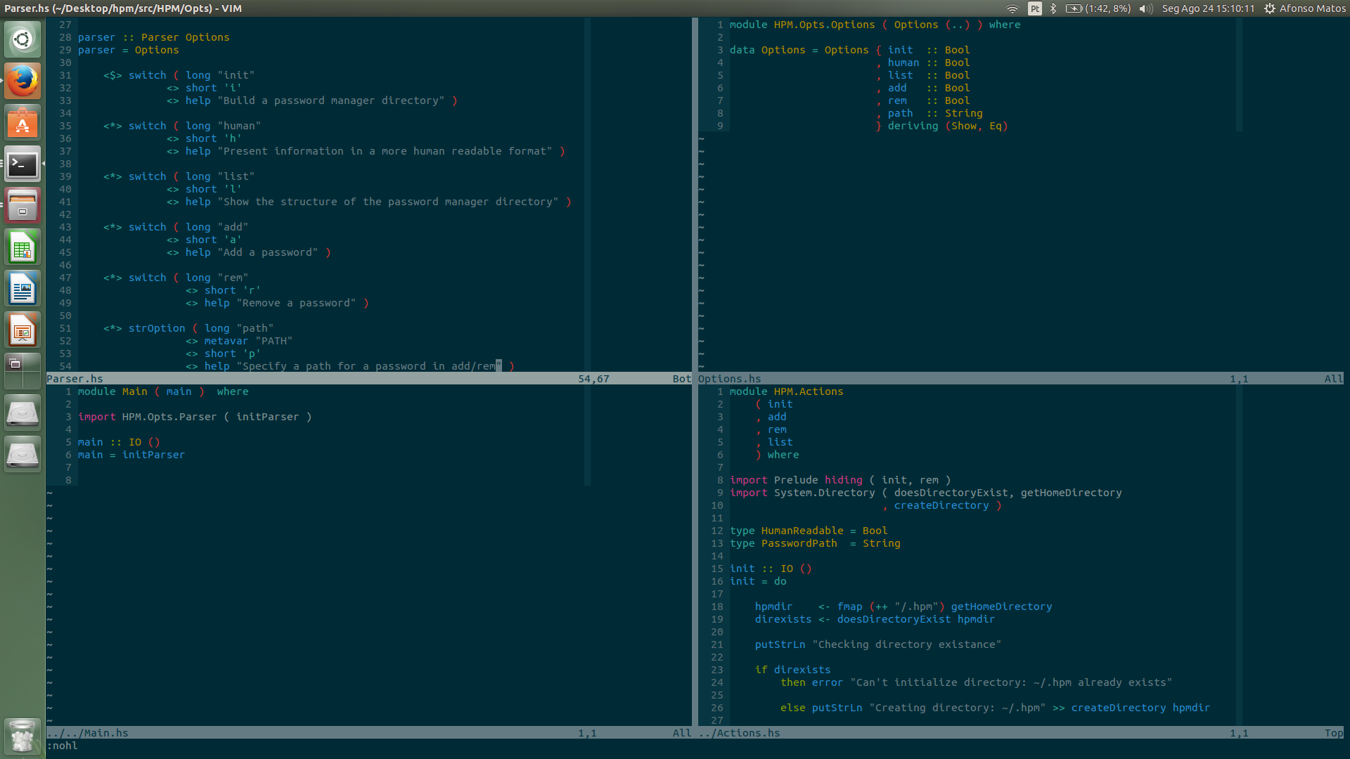This screenshot has width=1350, height=759.
Task: Click 'main = initParser' line
Action: coord(131,455)
